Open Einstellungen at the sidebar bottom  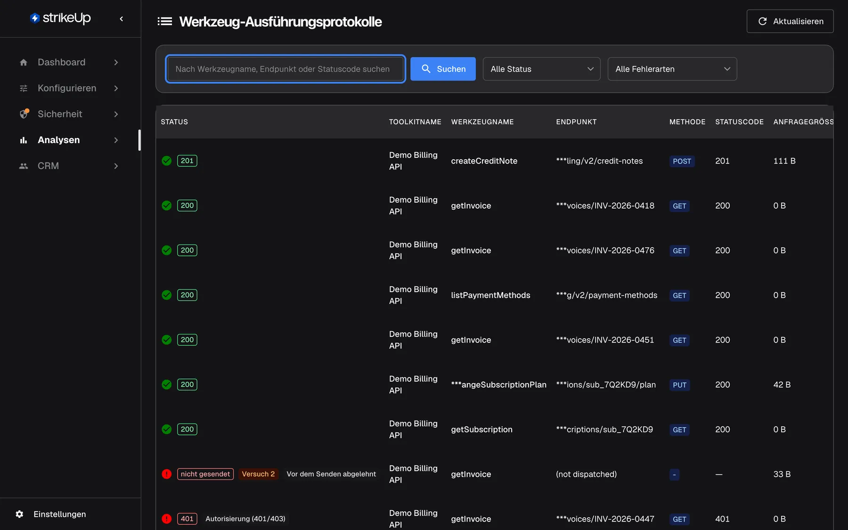(x=60, y=514)
